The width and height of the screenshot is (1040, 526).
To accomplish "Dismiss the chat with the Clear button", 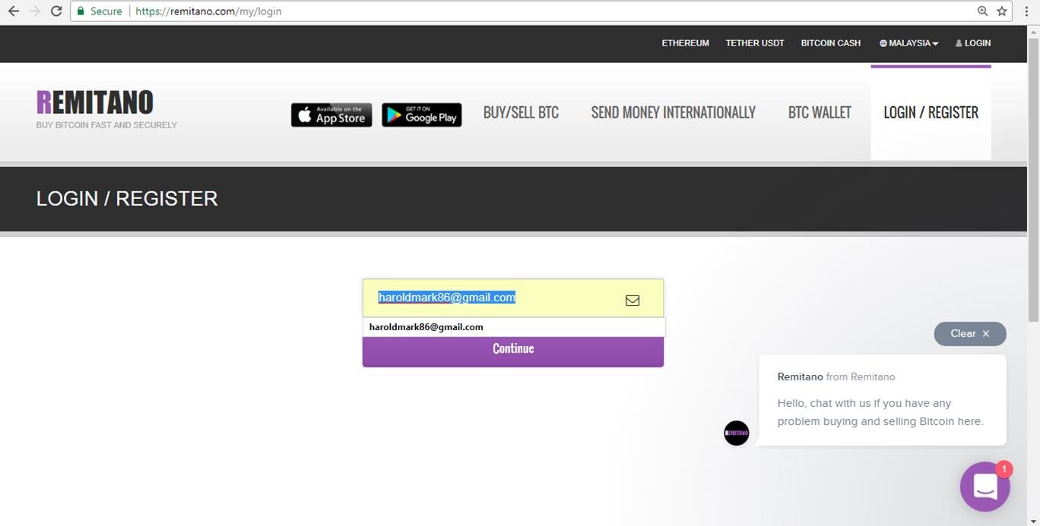I will tap(970, 334).
